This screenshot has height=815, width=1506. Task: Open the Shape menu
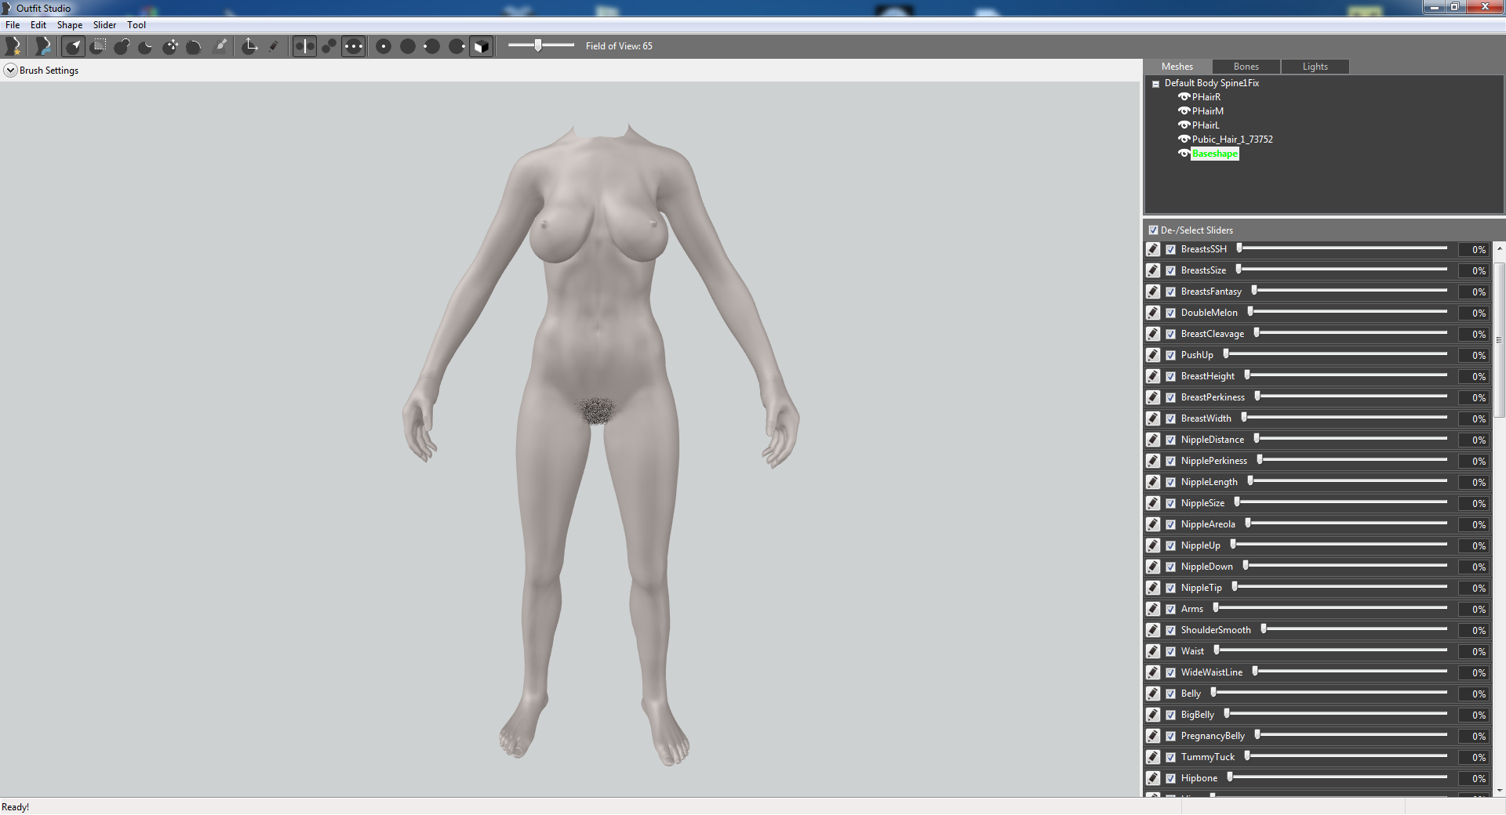click(70, 25)
